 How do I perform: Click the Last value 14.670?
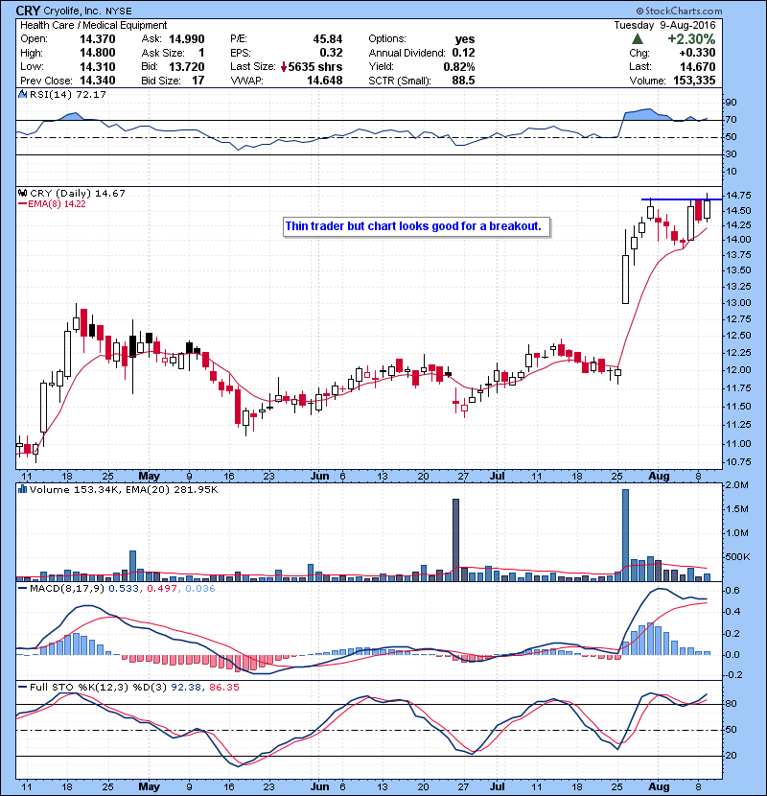tap(697, 66)
